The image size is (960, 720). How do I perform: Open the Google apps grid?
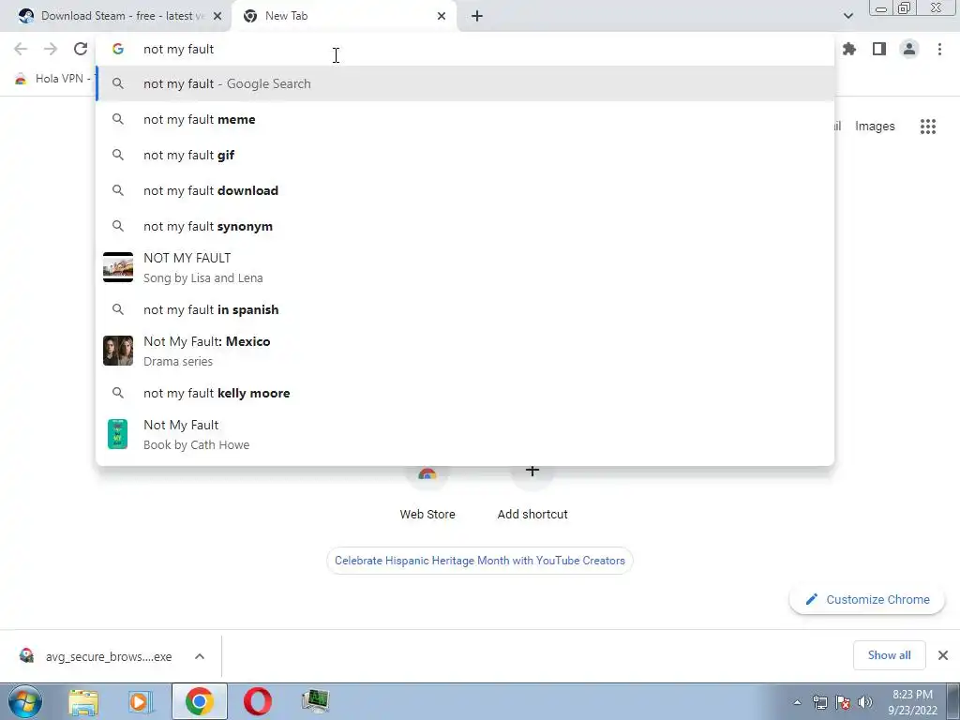point(928,127)
